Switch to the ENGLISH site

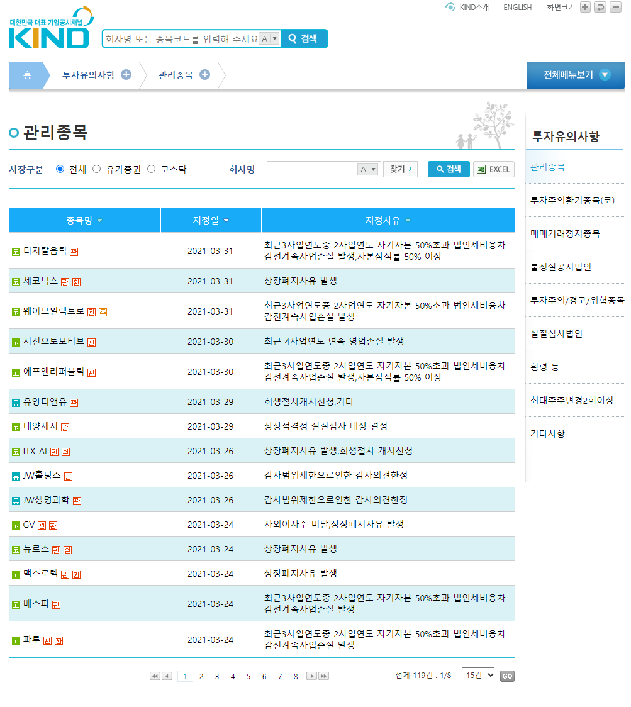517,7
